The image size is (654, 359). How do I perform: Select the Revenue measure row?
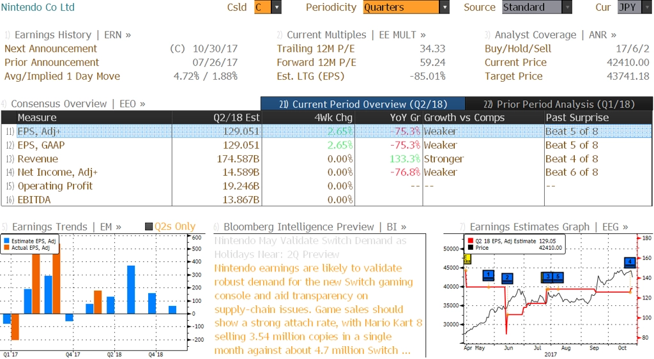[326, 159]
